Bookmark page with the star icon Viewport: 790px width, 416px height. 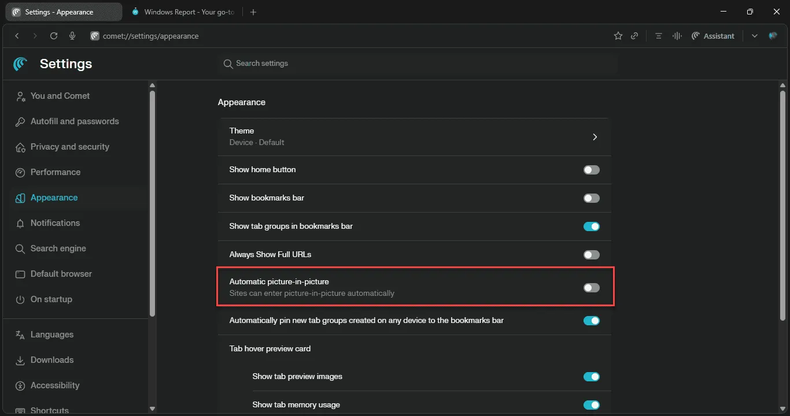(618, 36)
